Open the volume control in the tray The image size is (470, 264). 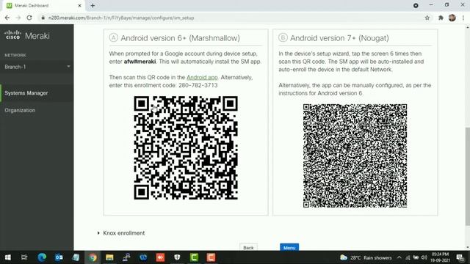tap(424, 257)
